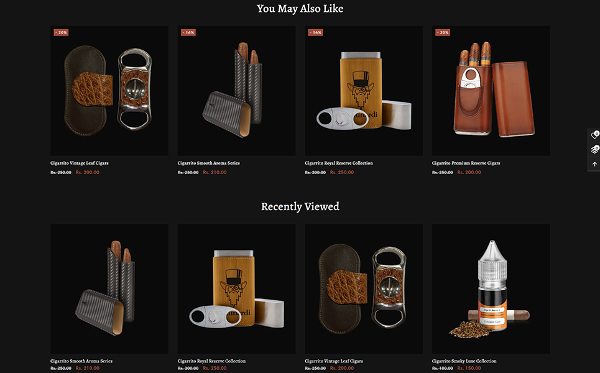Click the Rs. 200.00 price of Premium Reserve Cigars

469,172
